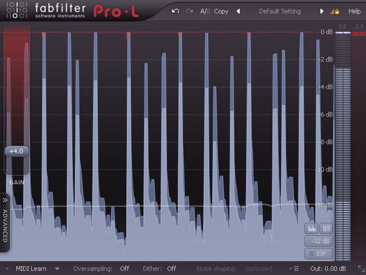Select the vertical bars display mode icon

326,228
